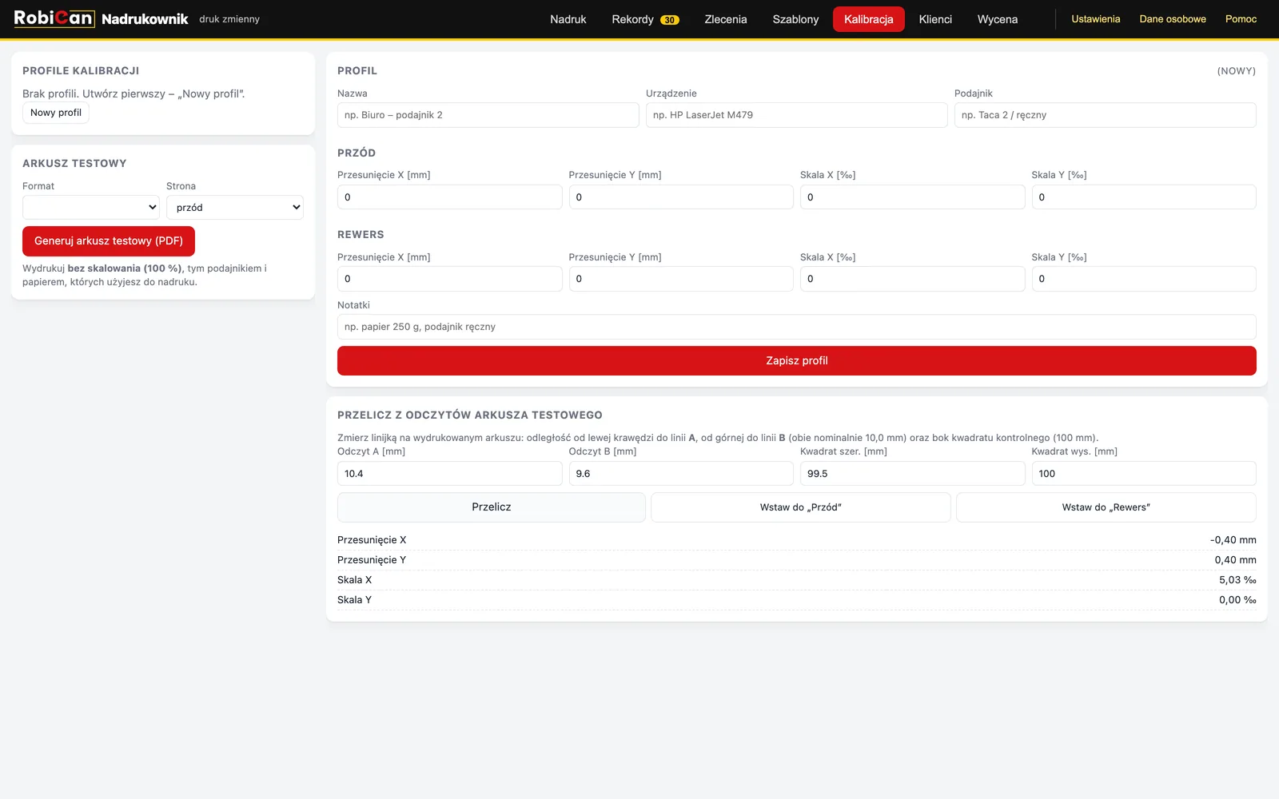
Task: Focus the Nazwa profile name field
Action: pos(488,115)
